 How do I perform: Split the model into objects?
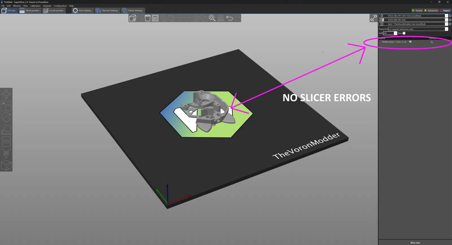196,18
